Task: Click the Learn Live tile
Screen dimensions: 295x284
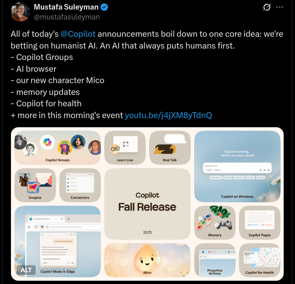Action: (125, 148)
